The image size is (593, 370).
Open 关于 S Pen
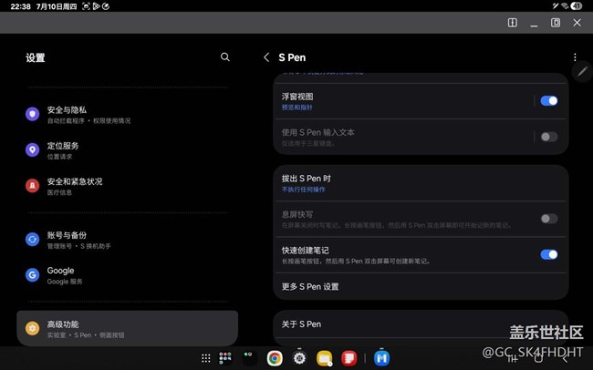(x=421, y=324)
